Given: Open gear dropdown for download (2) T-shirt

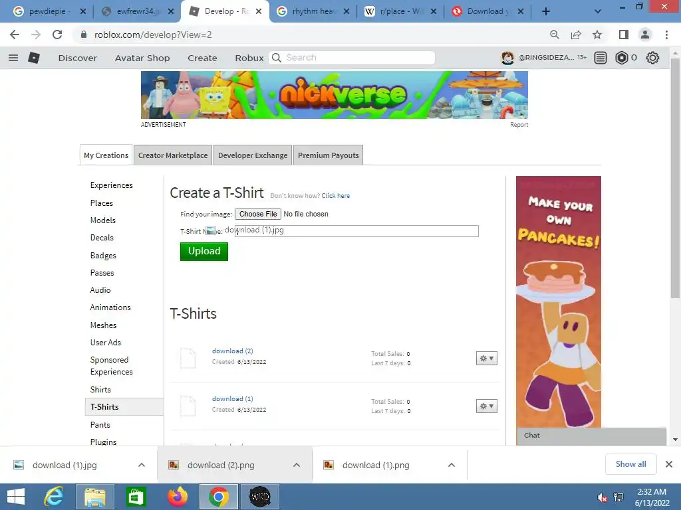Looking at the screenshot, I should [486, 358].
